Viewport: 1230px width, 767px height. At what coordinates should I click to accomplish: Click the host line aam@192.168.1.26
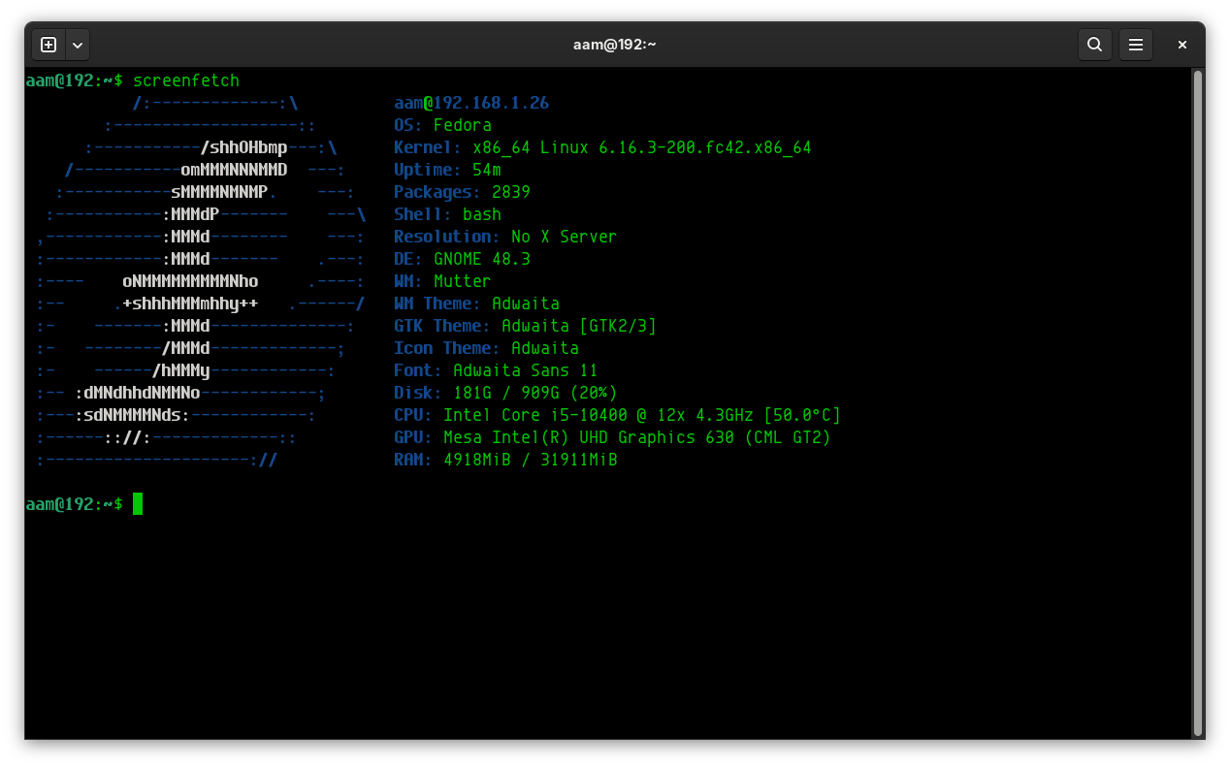click(471, 103)
